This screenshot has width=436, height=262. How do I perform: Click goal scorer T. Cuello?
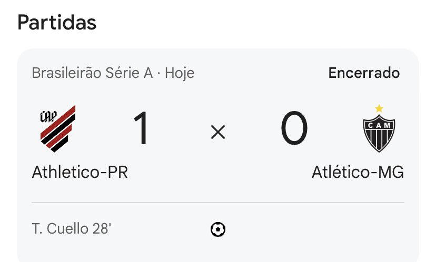(57, 229)
